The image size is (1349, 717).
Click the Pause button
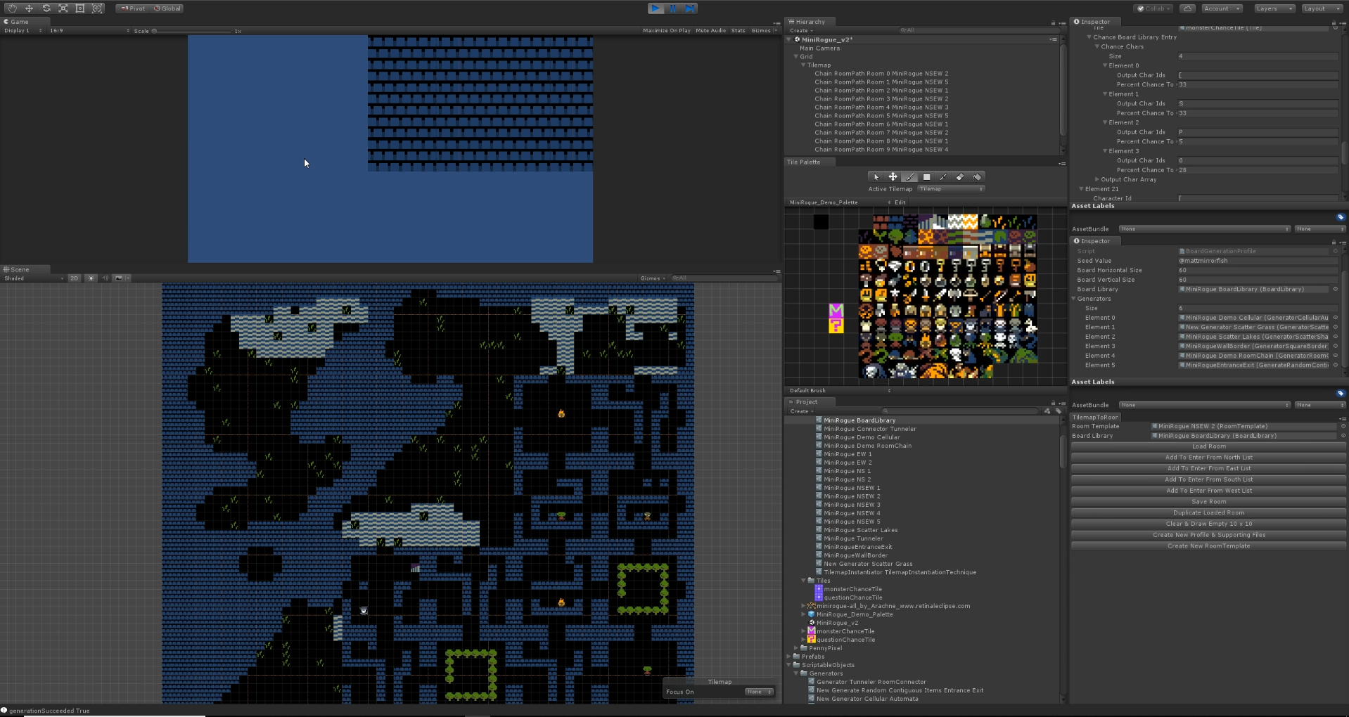673,8
